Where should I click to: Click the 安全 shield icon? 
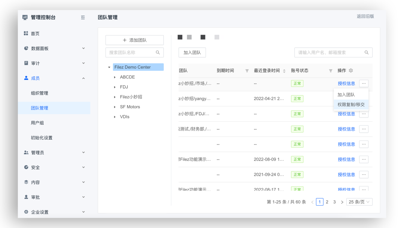tap(26, 167)
